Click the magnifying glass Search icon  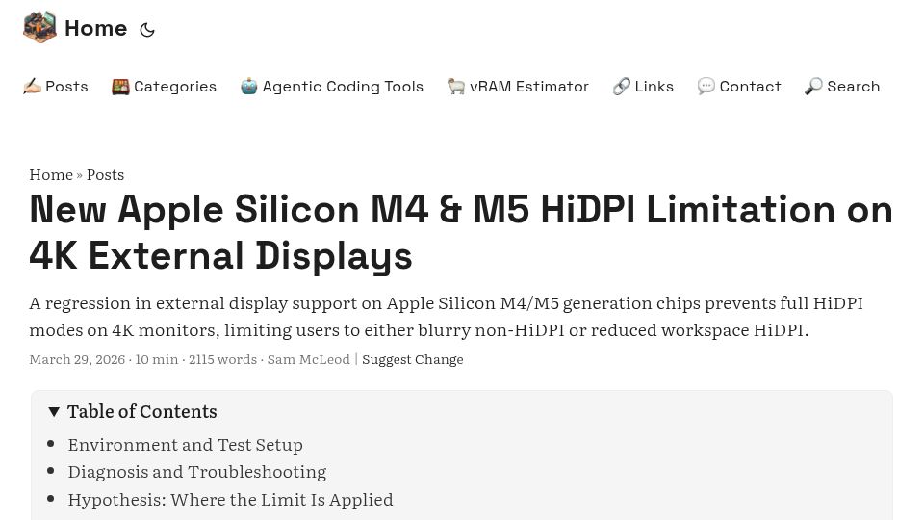click(x=813, y=87)
